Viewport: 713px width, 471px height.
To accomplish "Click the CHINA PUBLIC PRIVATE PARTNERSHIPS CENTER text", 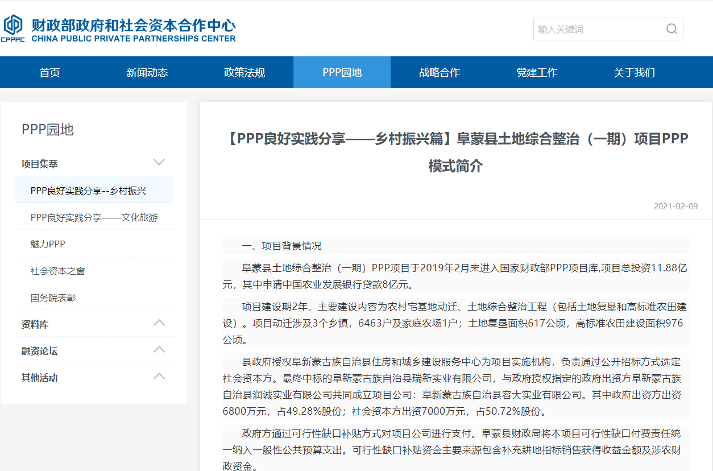I will coord(134,39).
